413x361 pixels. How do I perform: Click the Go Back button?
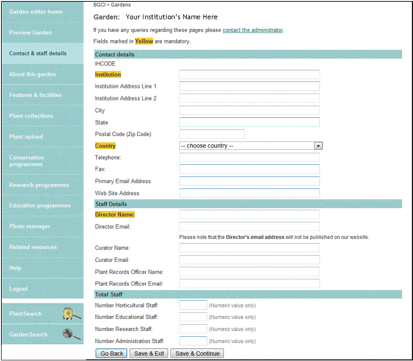pyautogui.click(x=111, y=353)
